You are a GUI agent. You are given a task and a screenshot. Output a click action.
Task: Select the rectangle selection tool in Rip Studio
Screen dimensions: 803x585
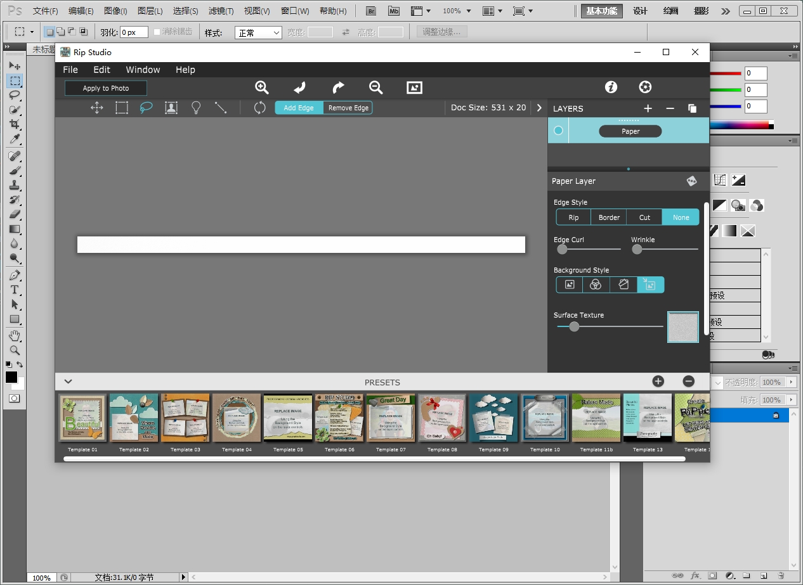tap(122, 108)
